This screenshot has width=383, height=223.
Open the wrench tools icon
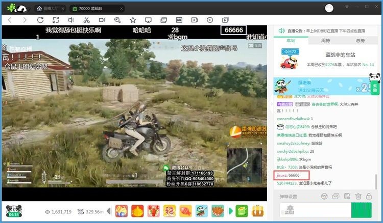pos(117,20)
